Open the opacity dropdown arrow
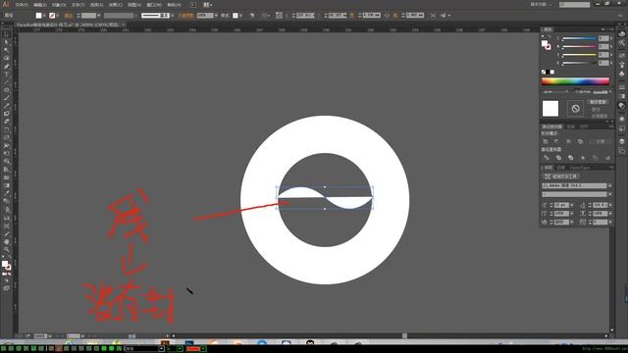This screenshot has height=353, width=628. pos(216,16)
